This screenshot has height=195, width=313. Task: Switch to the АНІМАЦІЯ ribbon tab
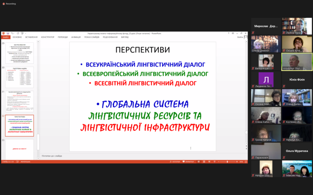tap(76, 37)
